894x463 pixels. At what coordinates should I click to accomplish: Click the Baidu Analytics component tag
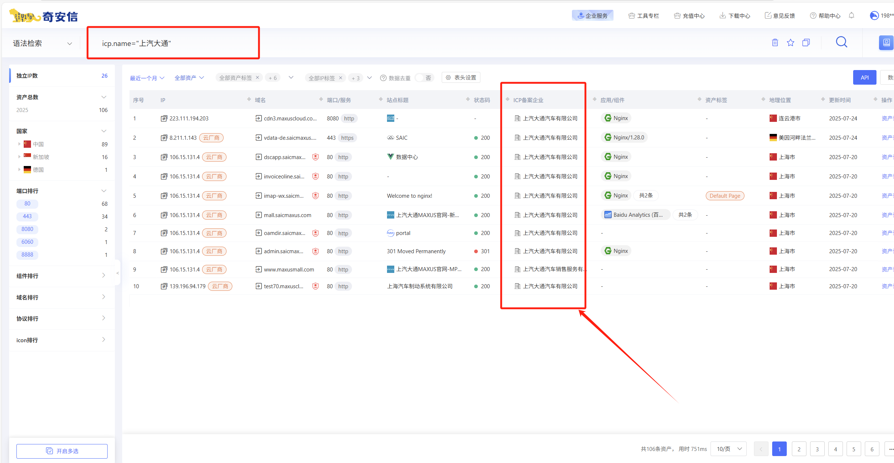(x=635, y=215)
